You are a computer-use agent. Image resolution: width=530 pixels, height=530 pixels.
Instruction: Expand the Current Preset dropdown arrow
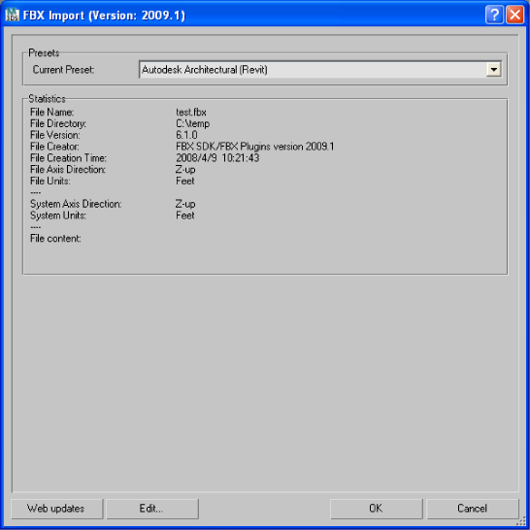click(493, 70)
